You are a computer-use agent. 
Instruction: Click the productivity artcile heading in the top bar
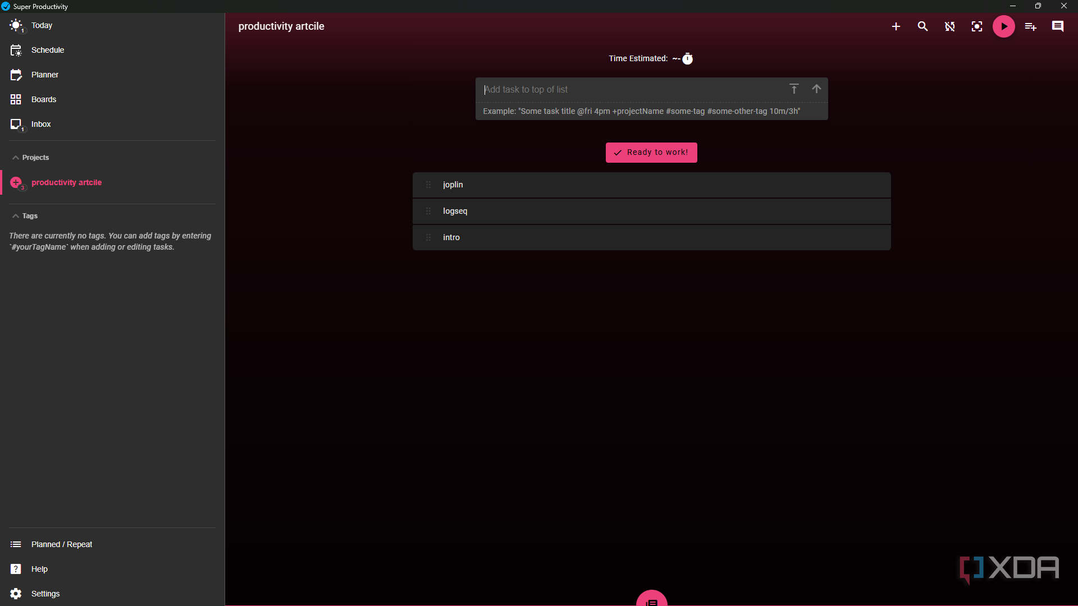pyautogui.click(x=281, y=26)
